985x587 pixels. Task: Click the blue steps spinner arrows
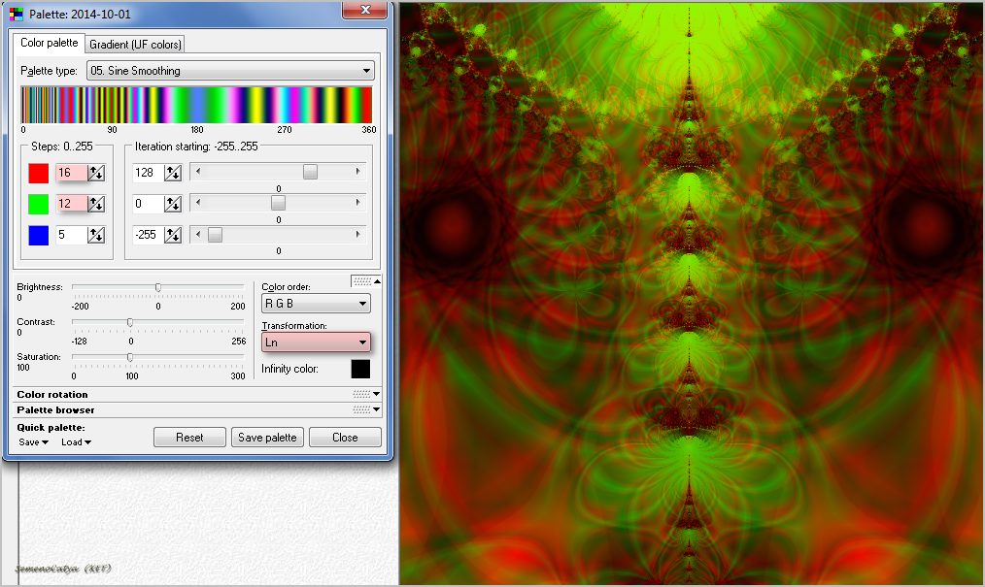(x=96, y=235)
